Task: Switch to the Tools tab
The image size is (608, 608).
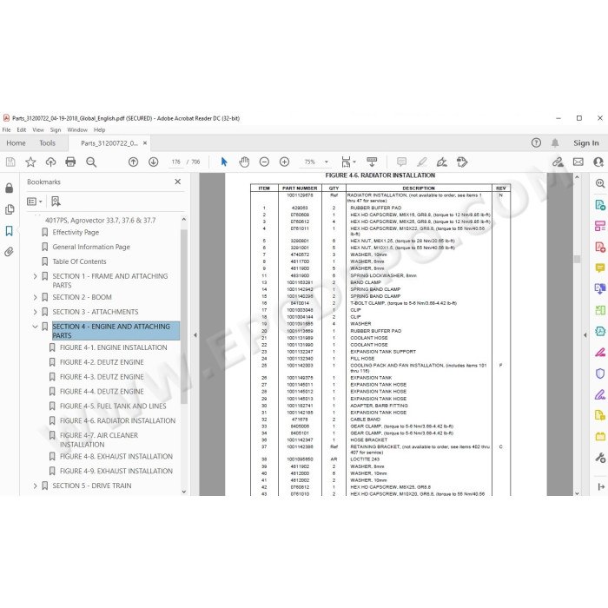Action: (x=47, y=143)
